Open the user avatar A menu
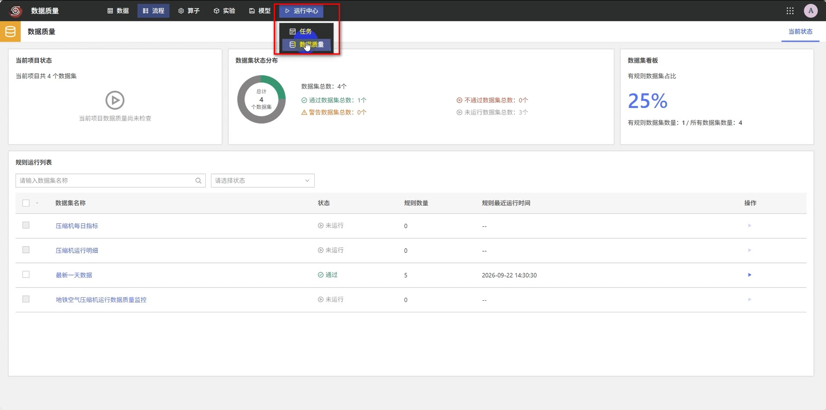Viewport: 826px width, 410px height. [811, 11]
